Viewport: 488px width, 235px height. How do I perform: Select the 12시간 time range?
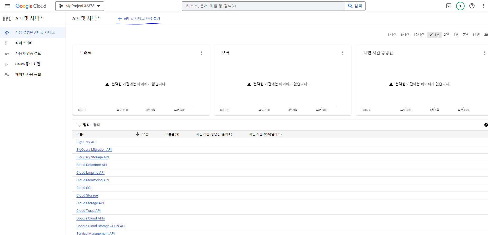pyautogui.click(x=419, y=35)
